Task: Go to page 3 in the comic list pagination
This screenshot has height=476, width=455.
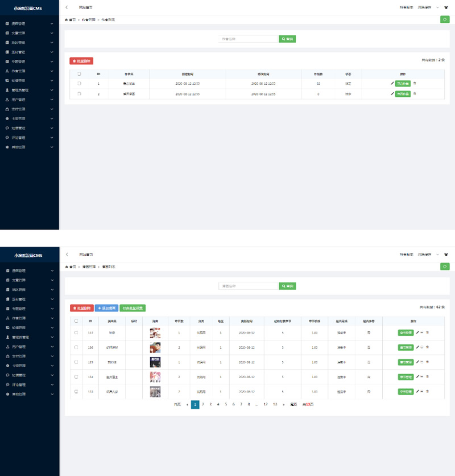Action: tap(210, 404)
